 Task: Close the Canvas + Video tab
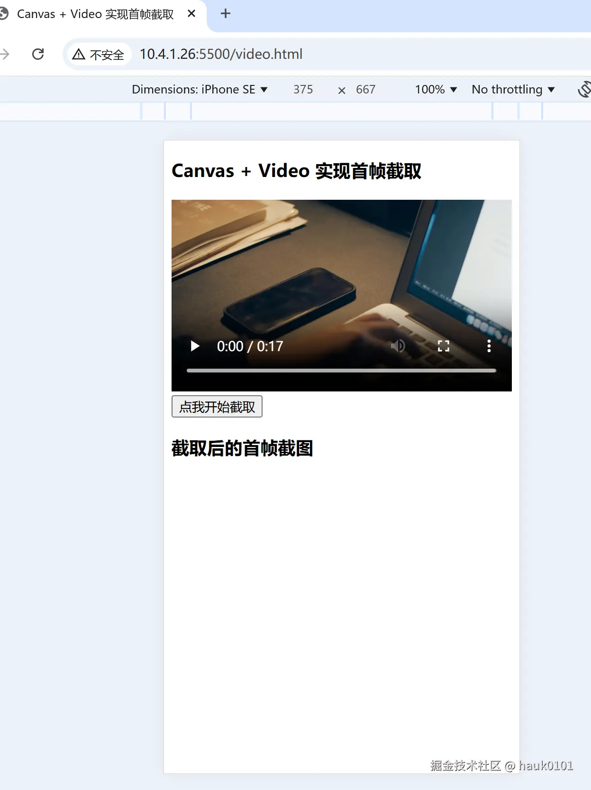(x=191, y=14)
